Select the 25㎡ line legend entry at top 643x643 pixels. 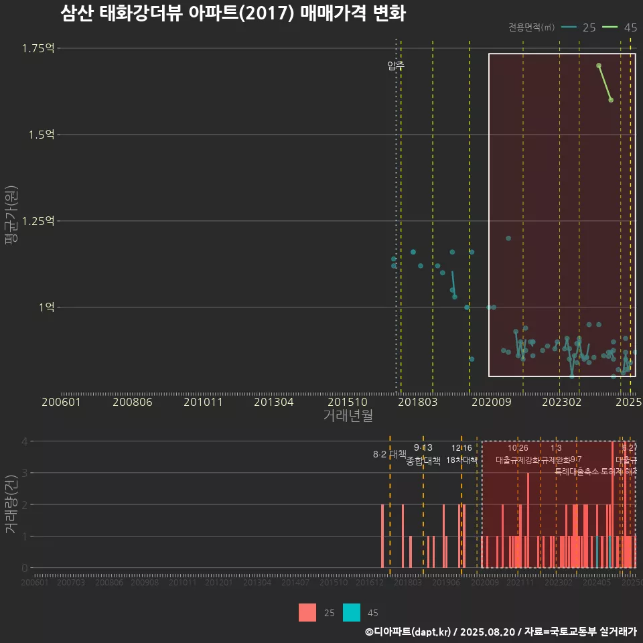coord(578,27)
